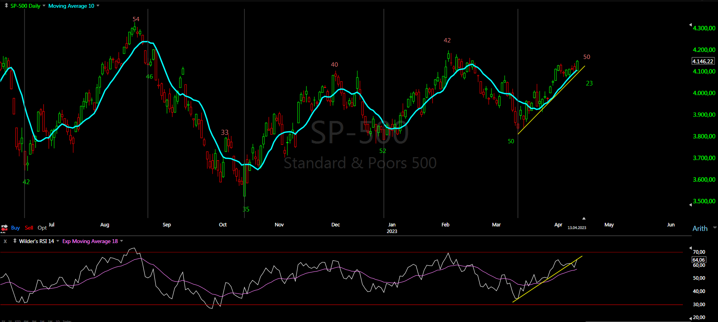
Task: Click the 3.600,00 price axis label
Action: coord(704,179)
